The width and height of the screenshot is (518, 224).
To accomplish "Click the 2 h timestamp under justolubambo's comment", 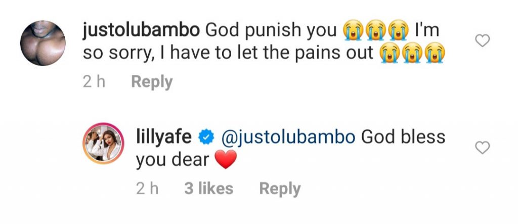I will (94, 82).
